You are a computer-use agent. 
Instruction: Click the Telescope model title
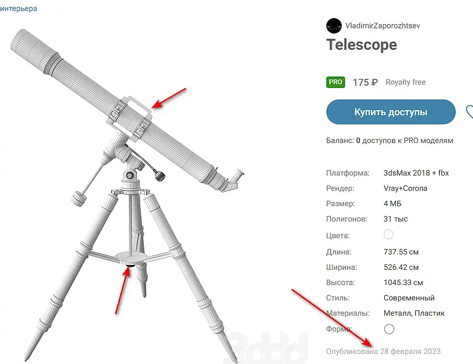(361, 45)
